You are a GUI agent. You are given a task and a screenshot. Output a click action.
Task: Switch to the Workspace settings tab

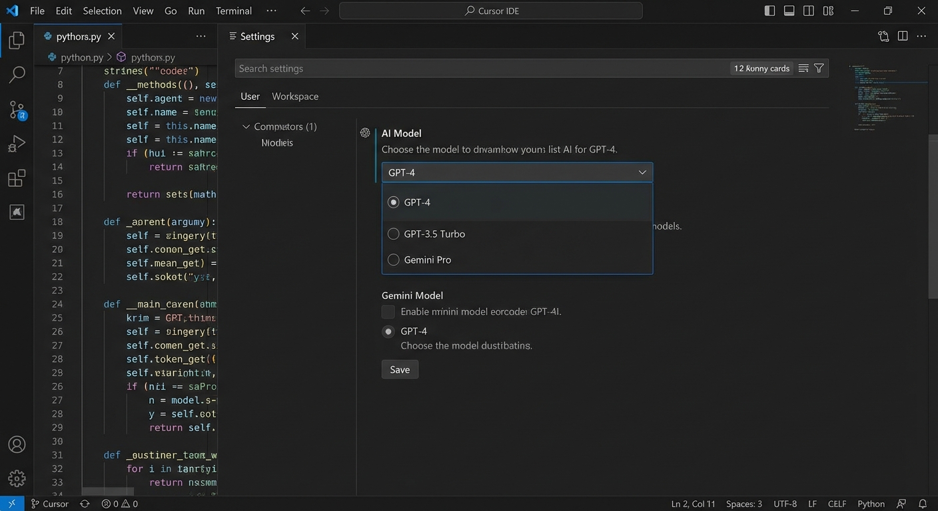tap(295, 96)
